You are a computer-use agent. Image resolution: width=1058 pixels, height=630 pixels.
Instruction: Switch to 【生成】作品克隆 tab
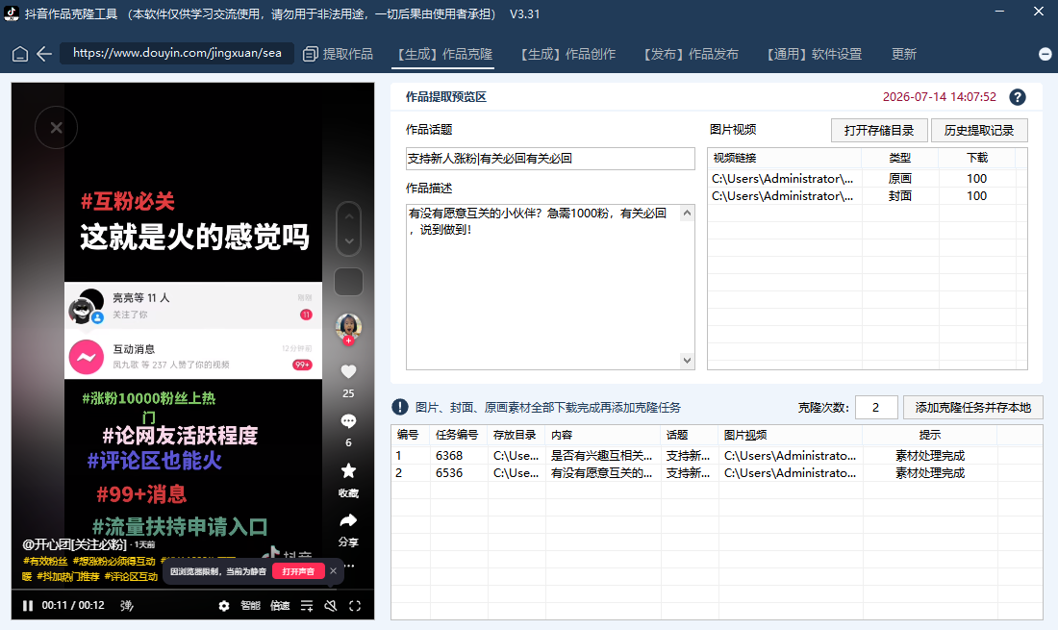pos(444,54)
